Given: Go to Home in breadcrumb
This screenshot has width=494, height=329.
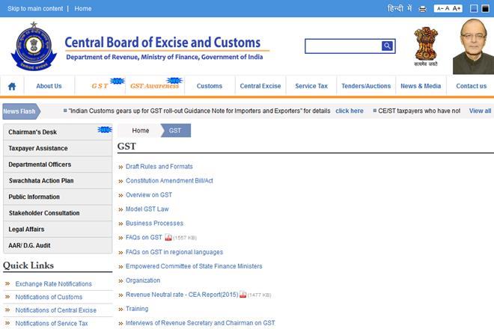Looking at the screenshot, I should tap(140, 131).
